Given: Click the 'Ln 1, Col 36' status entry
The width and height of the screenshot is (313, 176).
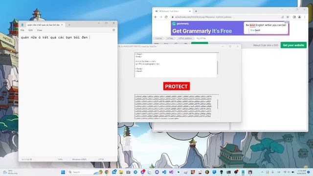Looking at the screenshot, I should [27, 159].
